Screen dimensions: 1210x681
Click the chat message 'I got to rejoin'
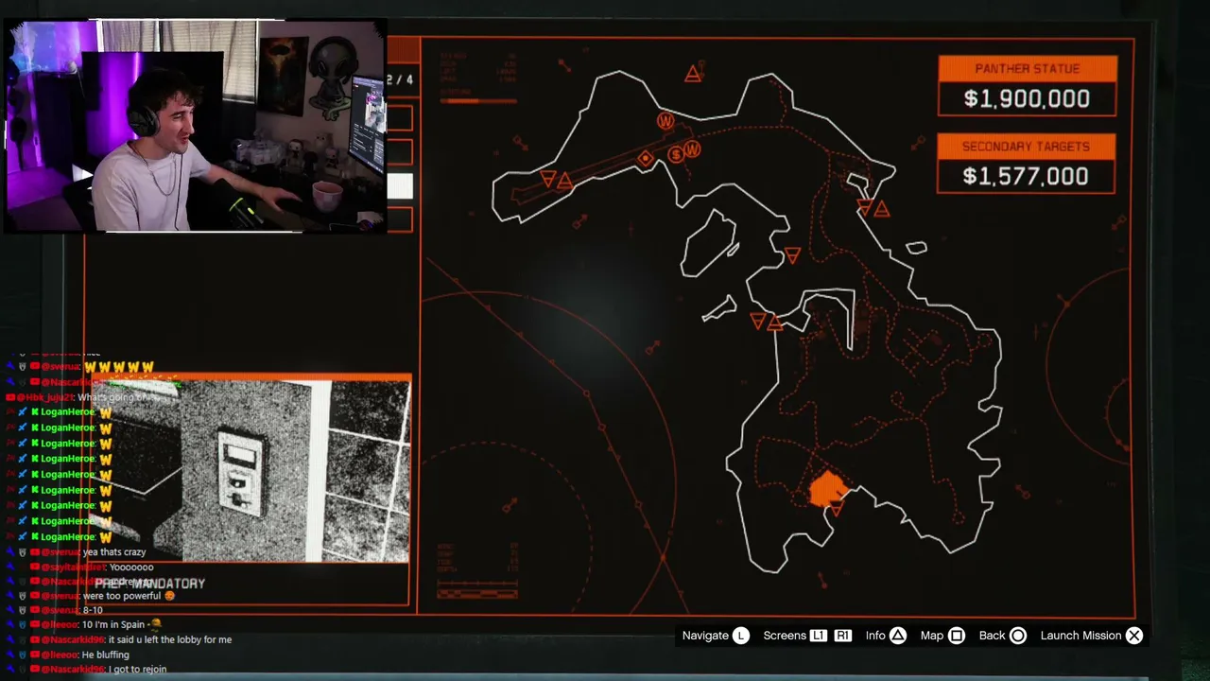click(x=138, y=670)
